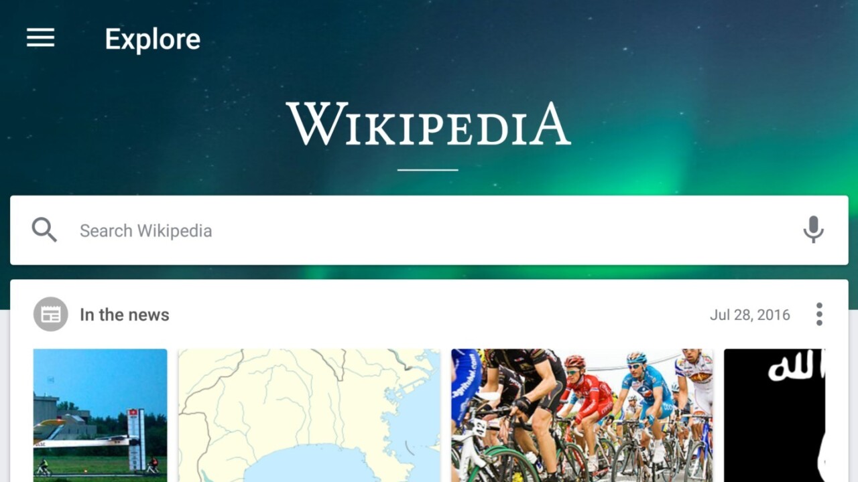This screenshot has width=858, height=482.
Task: Tap the In the news newspaper icon
Action: pos(51,314)
